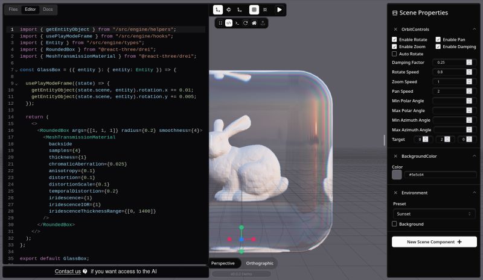The image size is (483, 280).
Task: Click the home reset view icon
Action: coord(254,23)
